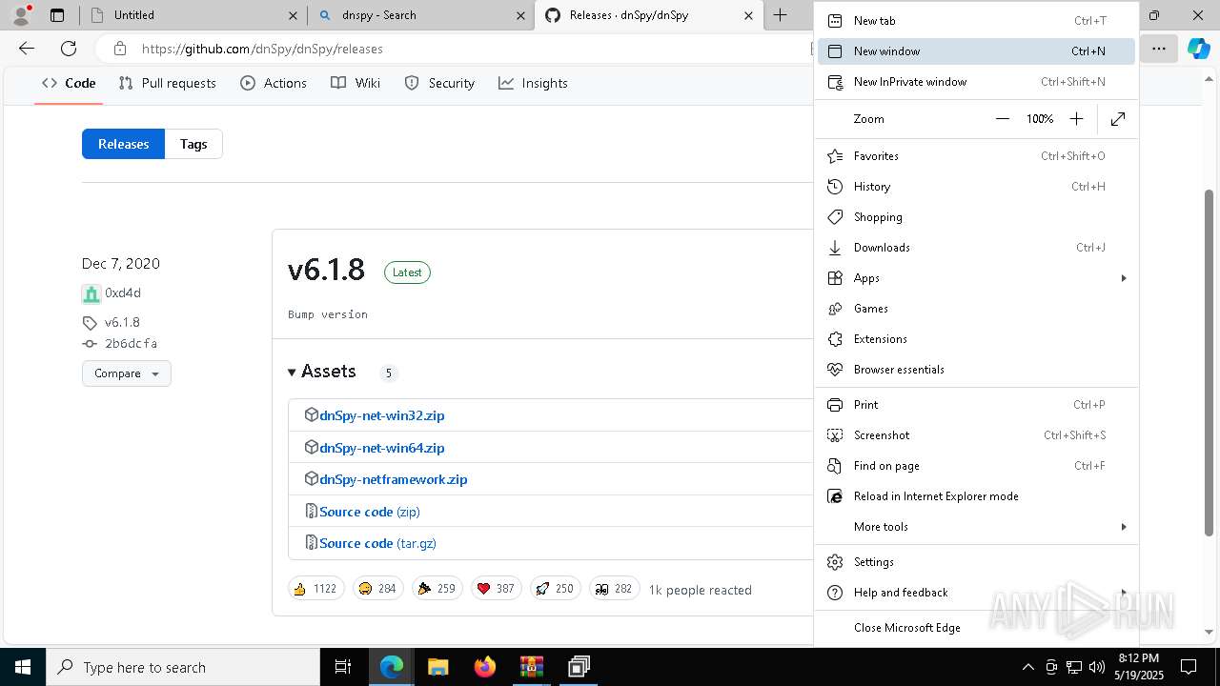
Task: Download Source code (zip)
Action: pos(370,512)
